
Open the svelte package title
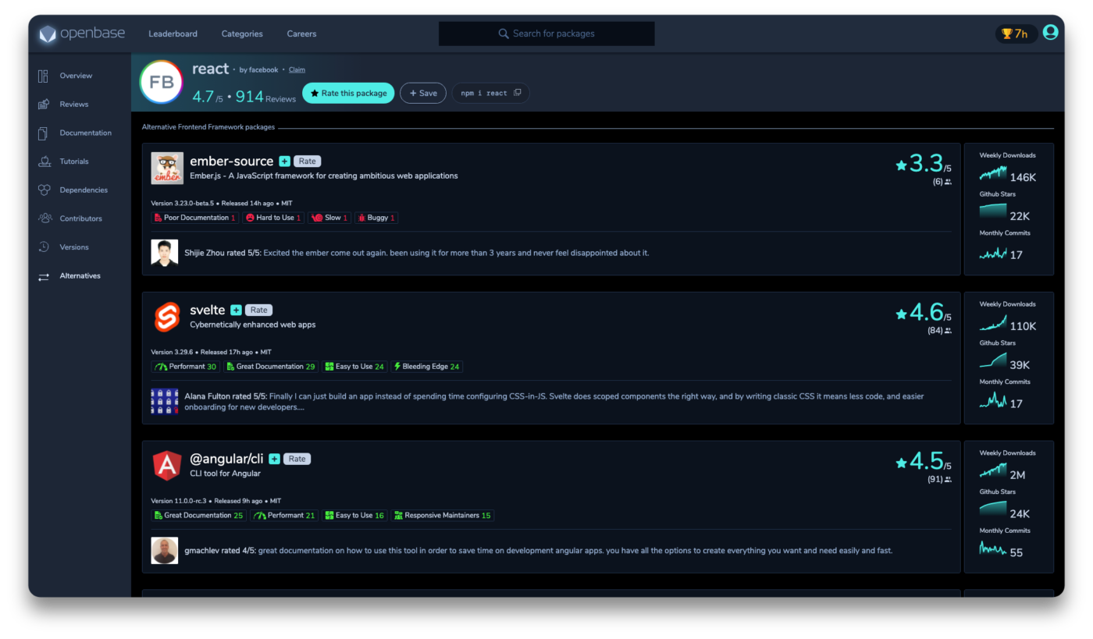(x=208, y=310)
